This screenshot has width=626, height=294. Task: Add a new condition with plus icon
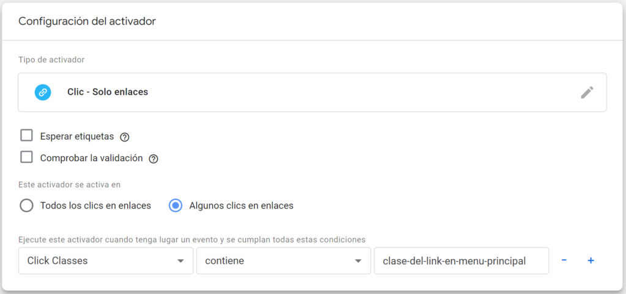pos(591,260)
